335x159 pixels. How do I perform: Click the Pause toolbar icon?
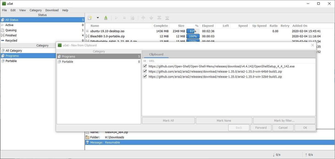coord(124,18)
